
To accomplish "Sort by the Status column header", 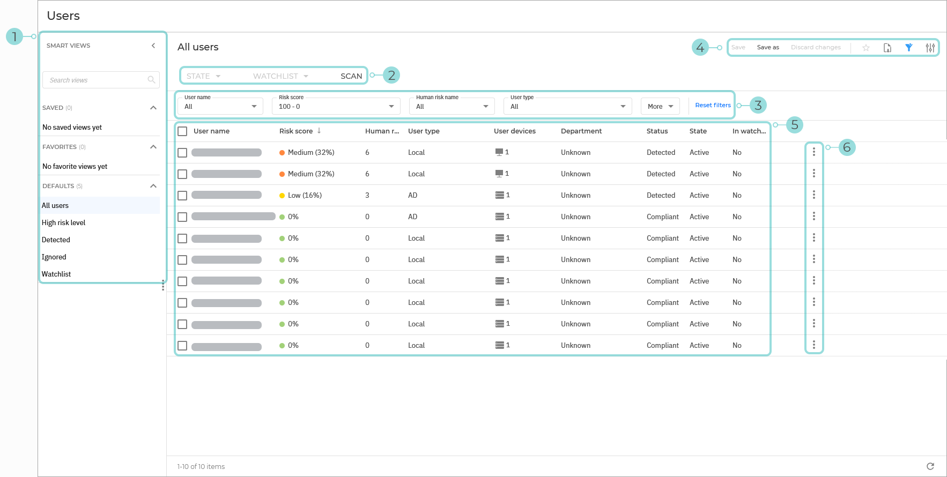I will click(x=657, y=131).
